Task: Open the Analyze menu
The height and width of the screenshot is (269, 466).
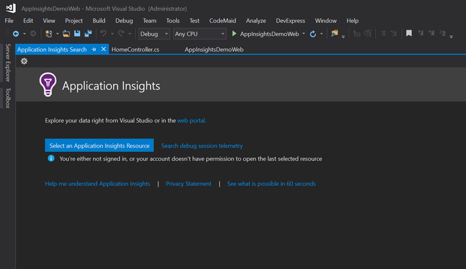Action: (256, 21)
